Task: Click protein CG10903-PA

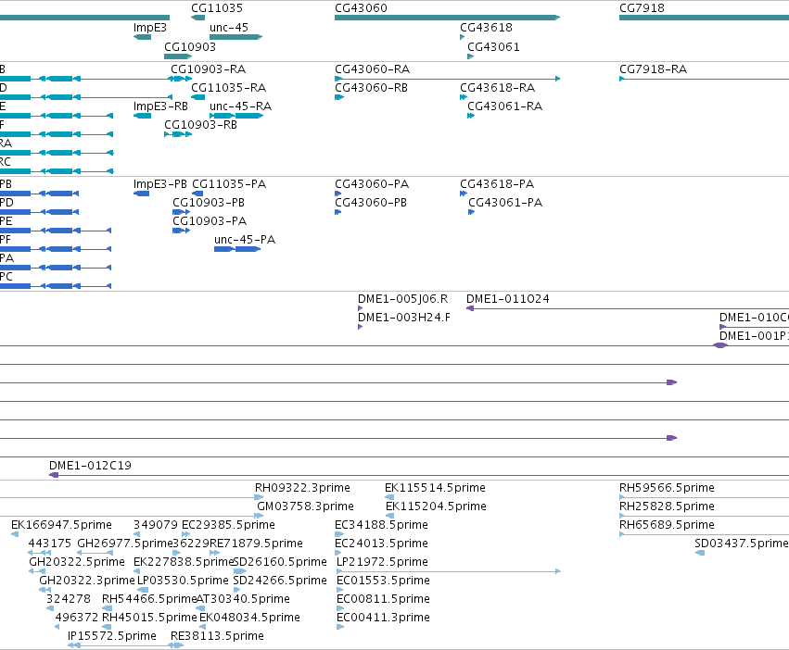Action: click(x=210, y=221)
